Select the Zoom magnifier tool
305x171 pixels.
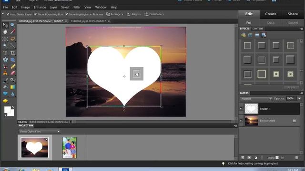coord(13,25)
